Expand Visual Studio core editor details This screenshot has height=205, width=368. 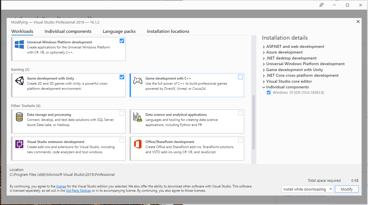264,81
